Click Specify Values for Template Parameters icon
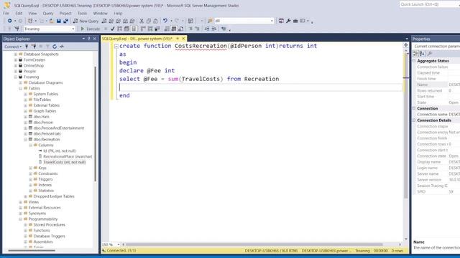The height and width of the screenshot is (258, 460). coord(224,29)
